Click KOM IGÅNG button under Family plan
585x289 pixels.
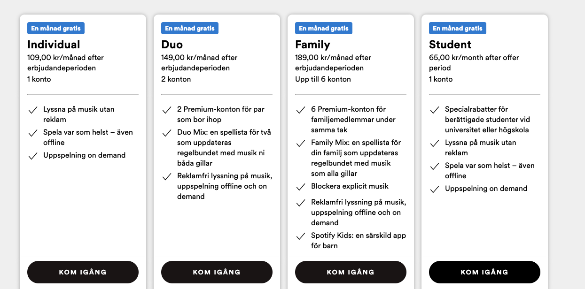point(351,272)
